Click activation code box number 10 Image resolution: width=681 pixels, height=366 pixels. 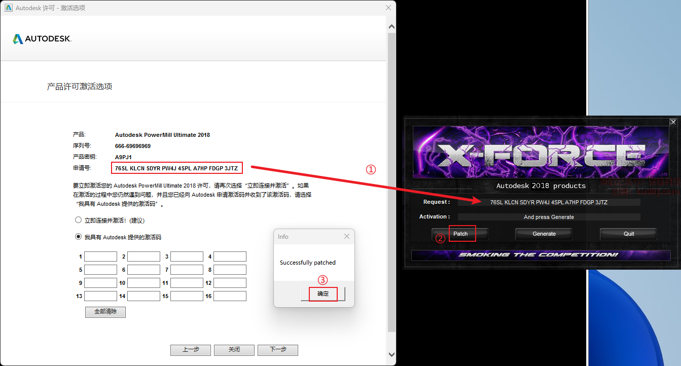[144, 283]
